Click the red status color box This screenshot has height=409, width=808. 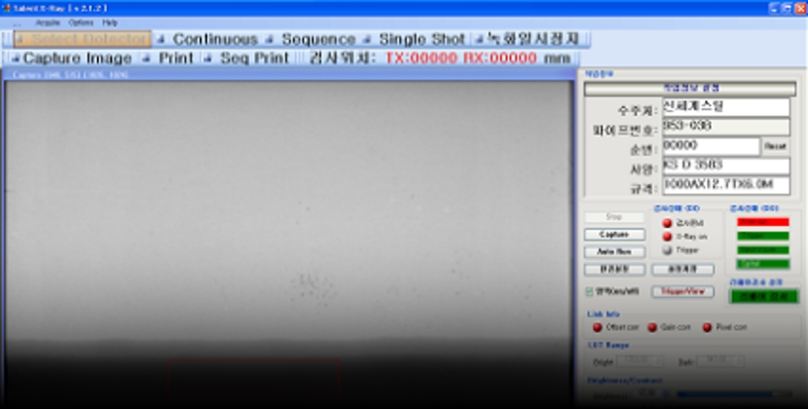click(762, 222)
